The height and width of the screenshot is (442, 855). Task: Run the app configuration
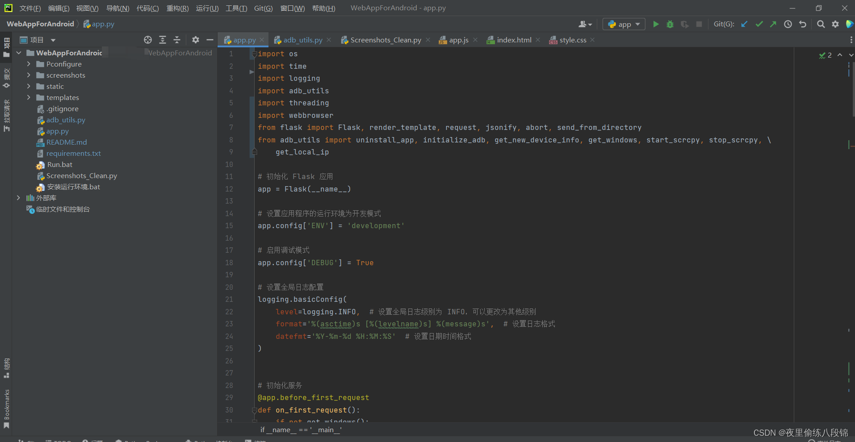click(x=655, y=24)
